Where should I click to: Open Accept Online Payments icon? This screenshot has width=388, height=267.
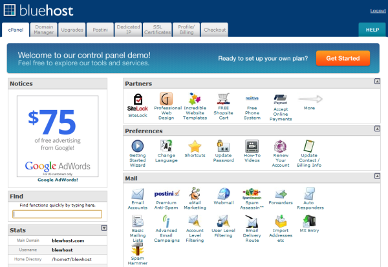pos(281,107)
